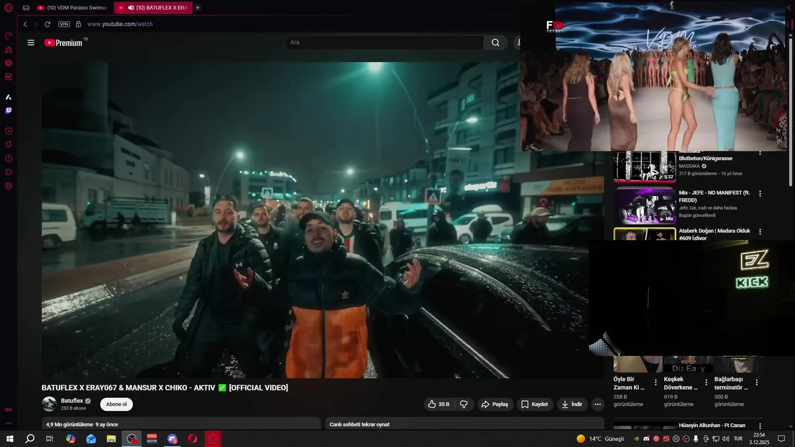The image size is (795, 447).
Task: Open the clock showing 22:54
Action: click(x=759, y=439)
